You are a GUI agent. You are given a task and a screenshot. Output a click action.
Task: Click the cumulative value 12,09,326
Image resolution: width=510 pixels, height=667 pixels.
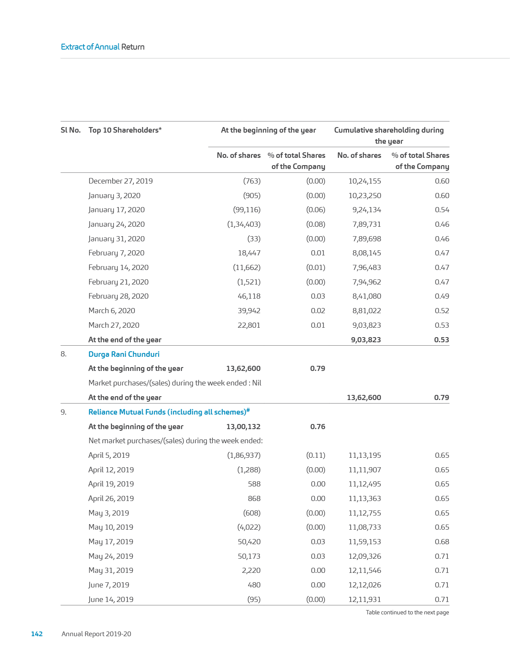[x=364, y=556]
